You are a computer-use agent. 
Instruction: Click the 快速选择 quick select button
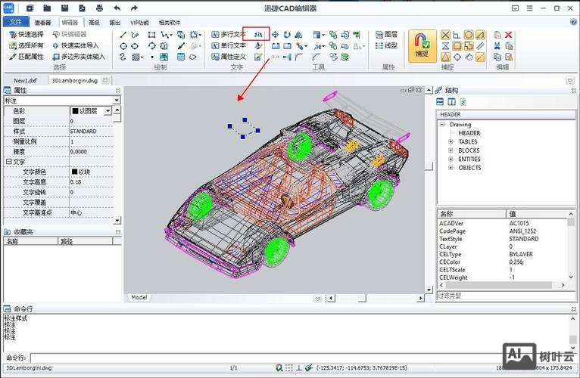tap(26, 35)
